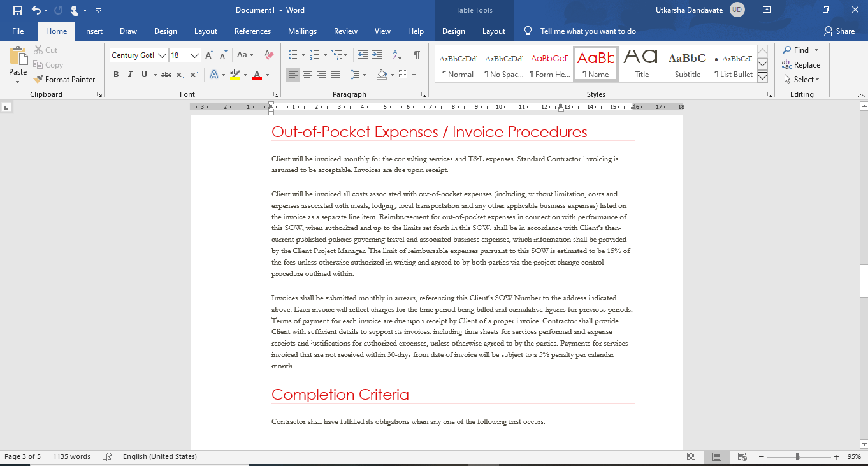
Task: Click the vertical scrollbar thumb
Action: pyautogui.click(x=864, y=281)
